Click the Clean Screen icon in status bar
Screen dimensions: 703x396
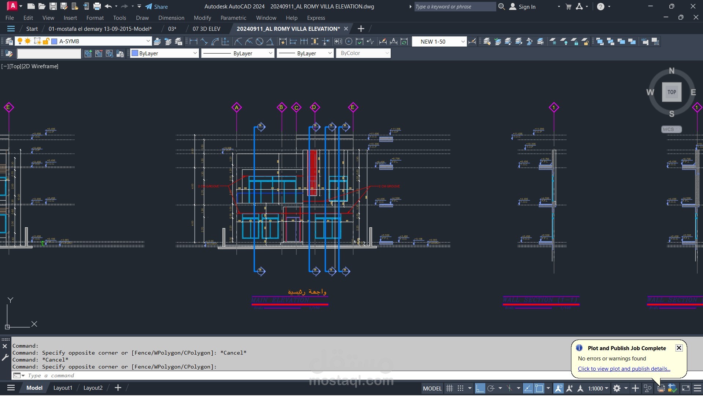(685, 388)
